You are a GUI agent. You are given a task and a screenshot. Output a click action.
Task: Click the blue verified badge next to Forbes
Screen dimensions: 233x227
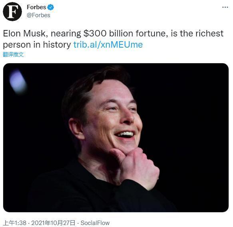(51, 7)
